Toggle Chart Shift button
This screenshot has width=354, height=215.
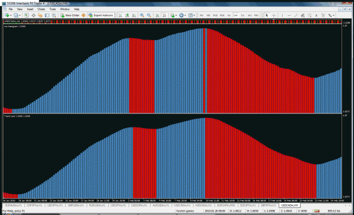coord(164,15)
